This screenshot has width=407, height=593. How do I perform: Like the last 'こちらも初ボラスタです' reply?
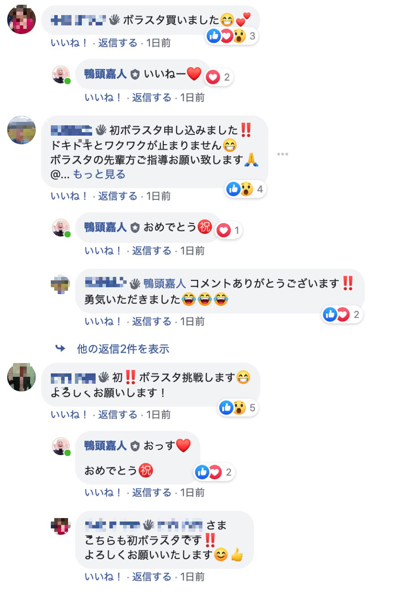click(103, 577)
